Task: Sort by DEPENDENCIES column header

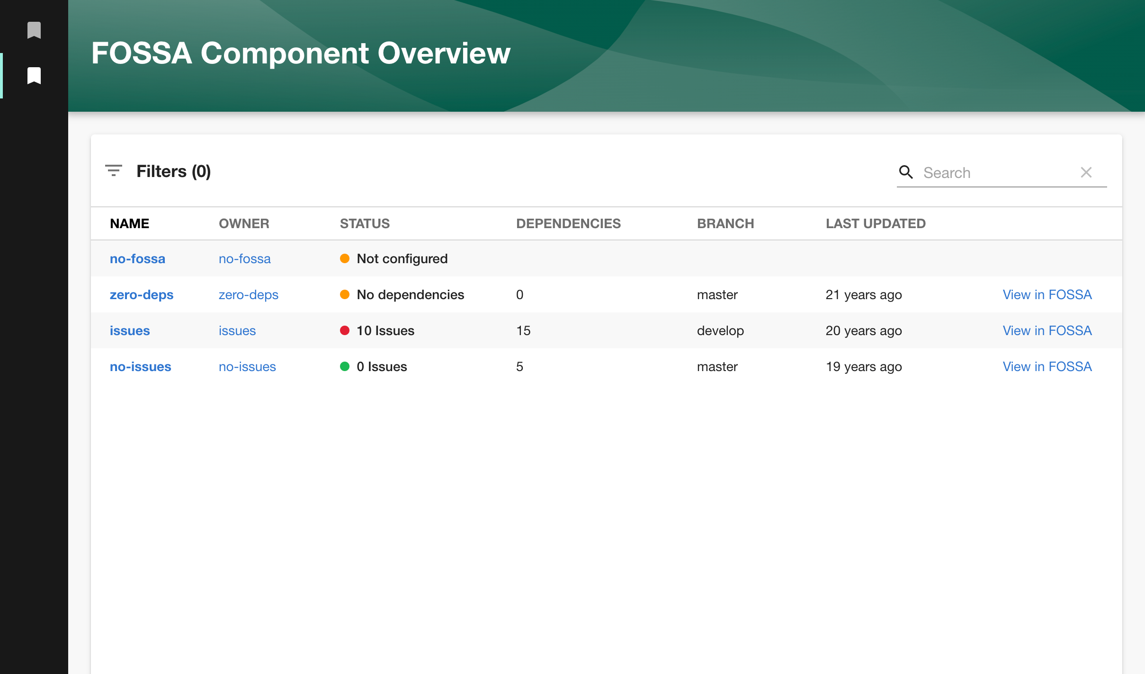Action: pyautogui.click(x=568, y=223)
